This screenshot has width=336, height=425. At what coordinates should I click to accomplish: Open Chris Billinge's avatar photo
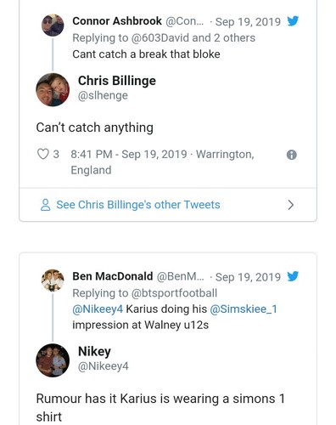pos(53,89)
